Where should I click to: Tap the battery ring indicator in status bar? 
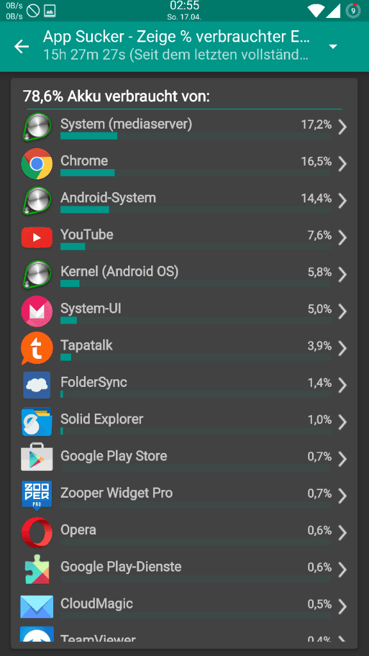pos(353,10)
